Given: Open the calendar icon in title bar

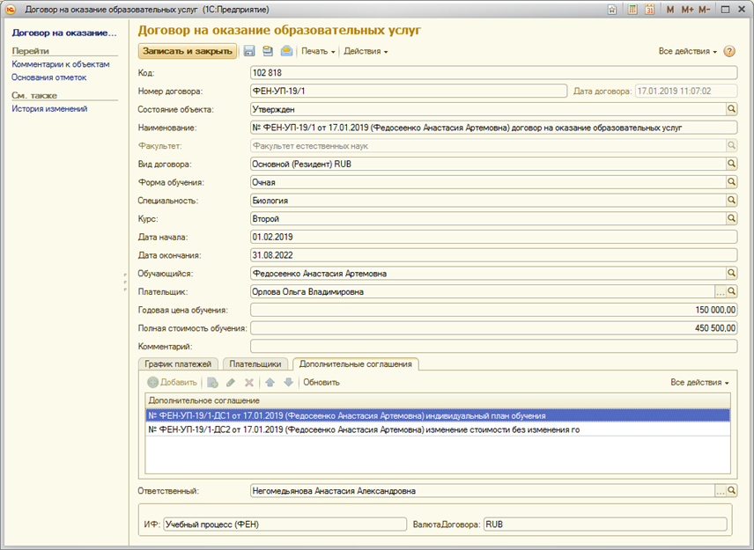Looking at the screenshot, I should point(649,9).
